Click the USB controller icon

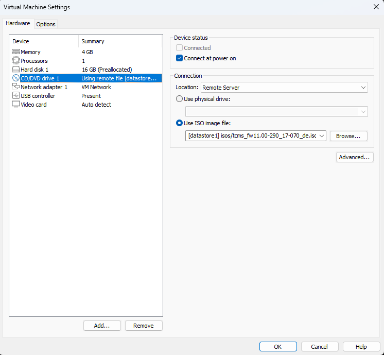tap(16, 96)
